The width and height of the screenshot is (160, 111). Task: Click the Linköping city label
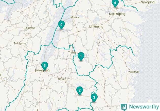(96, 26)
